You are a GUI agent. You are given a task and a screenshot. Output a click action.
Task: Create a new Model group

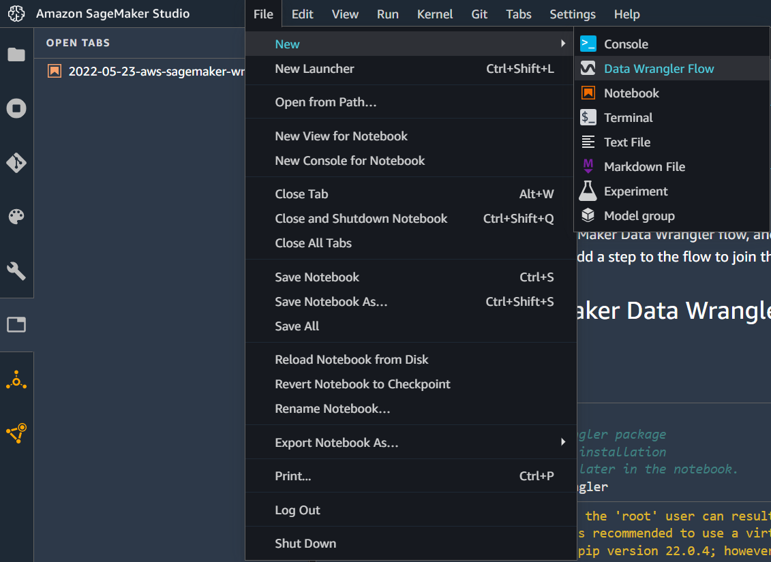pos(672,216)
